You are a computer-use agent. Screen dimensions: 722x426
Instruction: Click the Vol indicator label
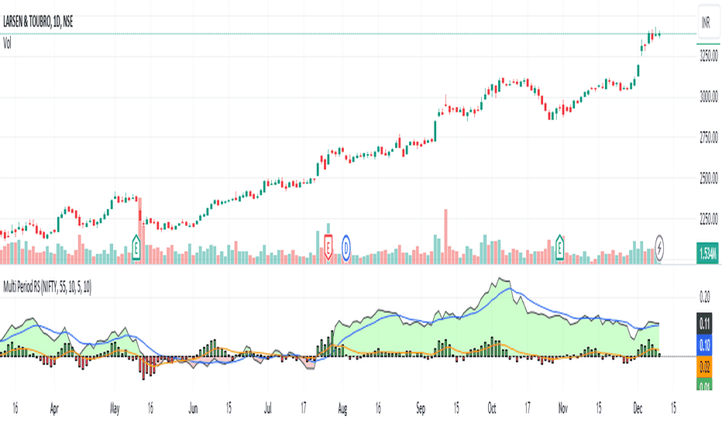(x=7, y=43)
